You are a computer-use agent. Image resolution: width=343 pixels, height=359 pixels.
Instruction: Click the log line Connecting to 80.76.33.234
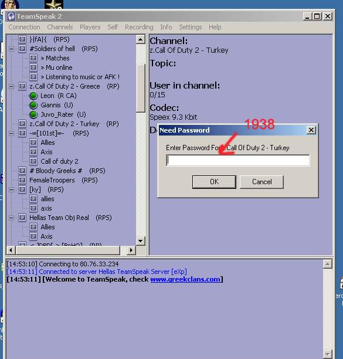pos(63,264)
